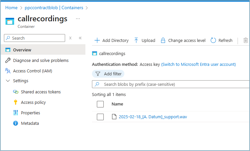Screen dimensions: 250x151
Task: Sort by the Name column header
Action: point(117,104)
